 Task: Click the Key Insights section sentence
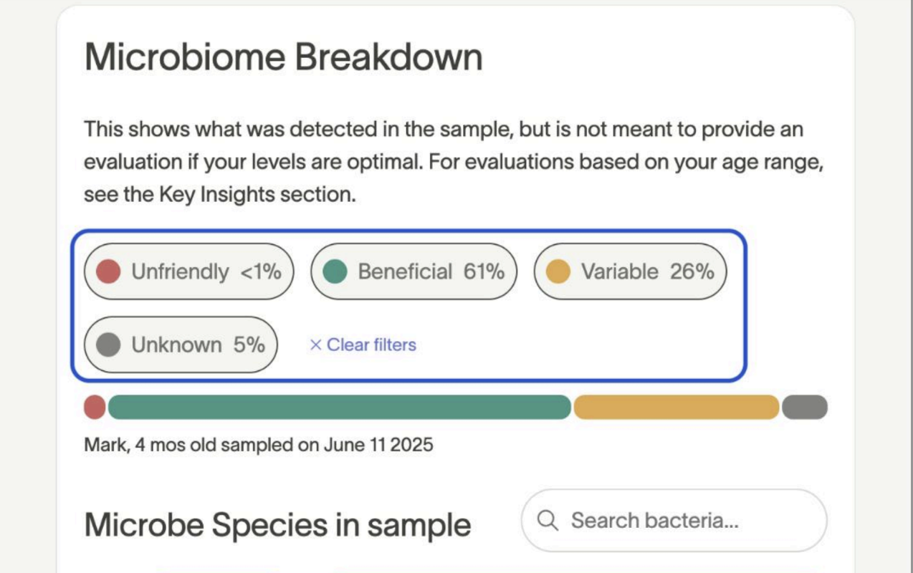tap(219, 194)
